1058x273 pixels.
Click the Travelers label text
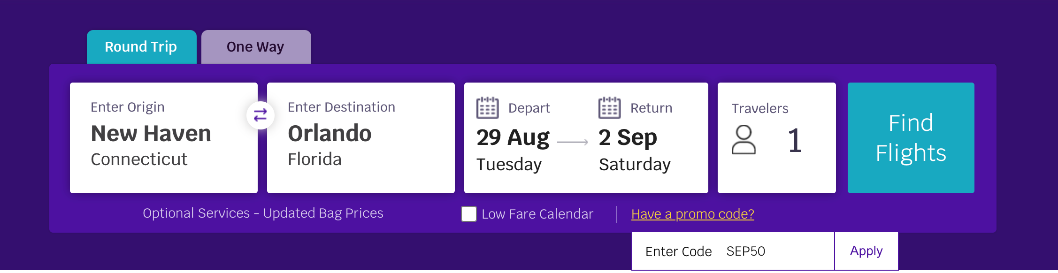click(x=759, y=108)
